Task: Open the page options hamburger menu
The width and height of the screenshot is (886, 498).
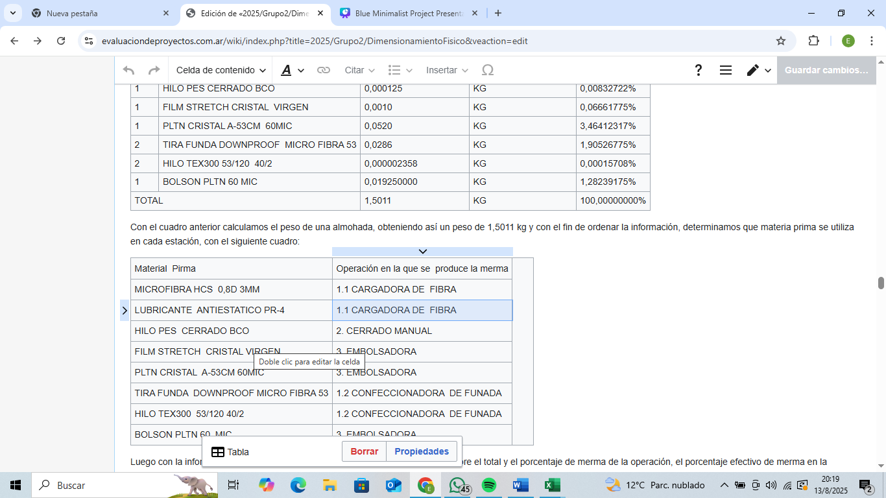Action: pyautogui.click(x=726, y=70)
